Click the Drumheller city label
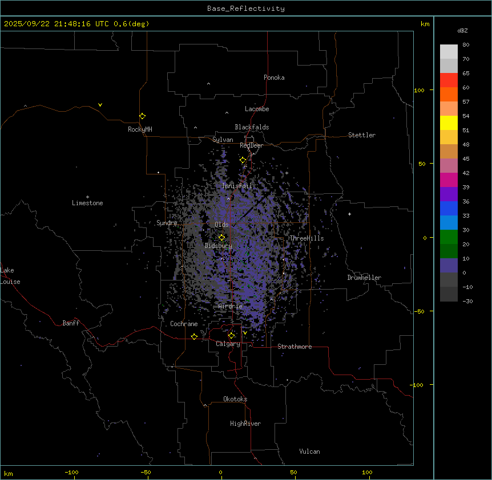Viewport: 492px width, 480px height. [x=364, y=278]
